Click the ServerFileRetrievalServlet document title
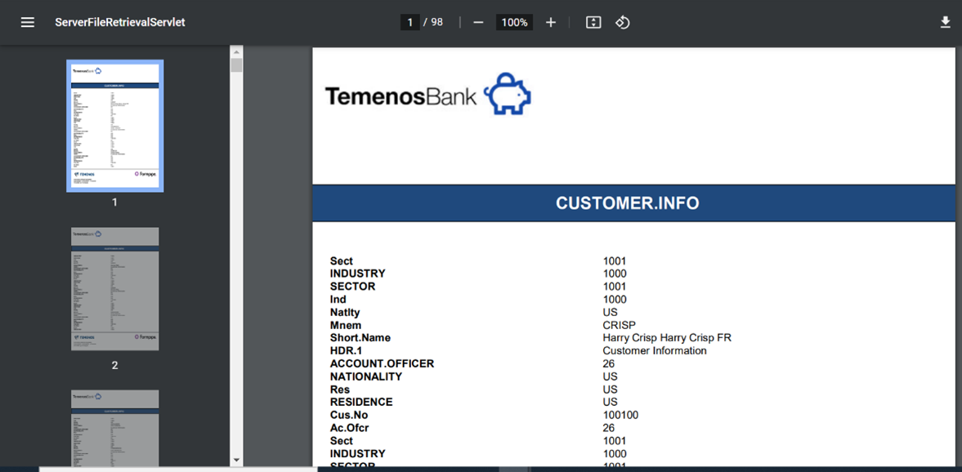 click(x=120, y=22)
